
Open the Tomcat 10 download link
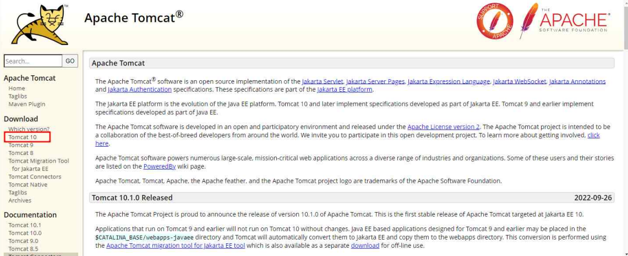tap(23, 137)
